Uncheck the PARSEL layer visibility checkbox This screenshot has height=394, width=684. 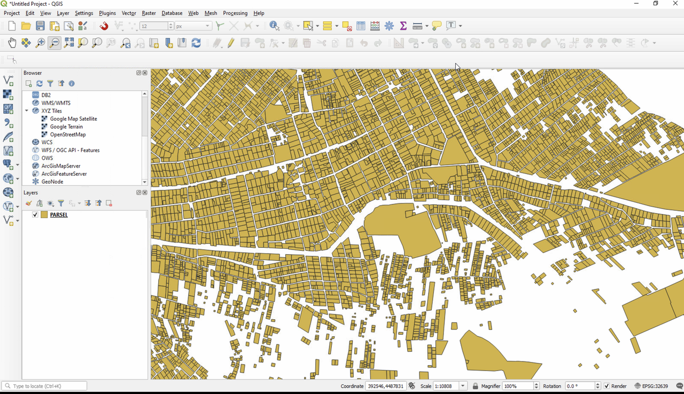(x=35, y=215)
